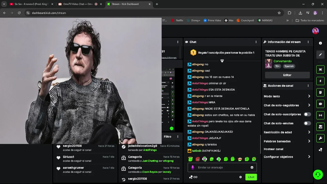Image resolution: width=327 pixels, height=184 pixels.
Task: Open MANGAS bookmark
Action: (x=265, y=20)
